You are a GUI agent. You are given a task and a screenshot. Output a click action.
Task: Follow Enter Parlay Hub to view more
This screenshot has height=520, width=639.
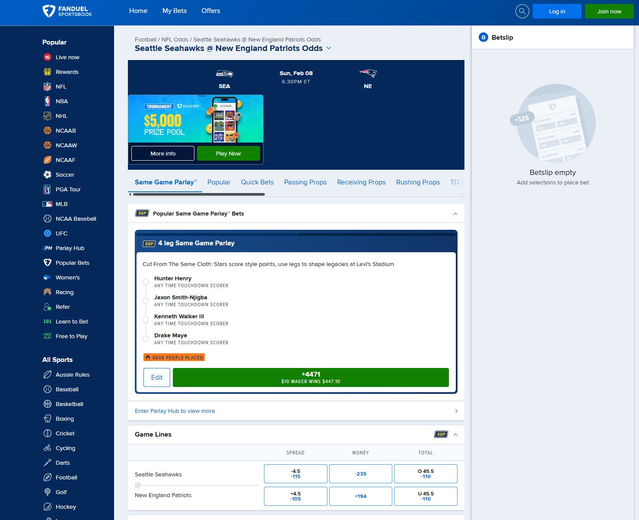point(175,411)
